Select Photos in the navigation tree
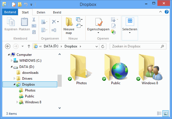 click(30, 90)
